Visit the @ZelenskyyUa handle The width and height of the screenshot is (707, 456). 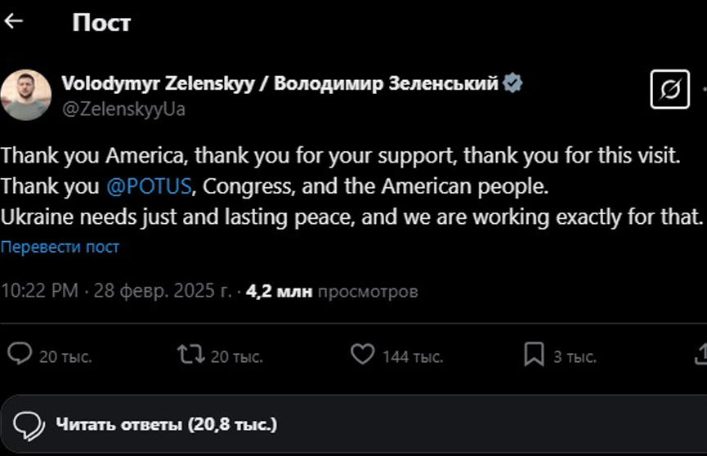123,109
